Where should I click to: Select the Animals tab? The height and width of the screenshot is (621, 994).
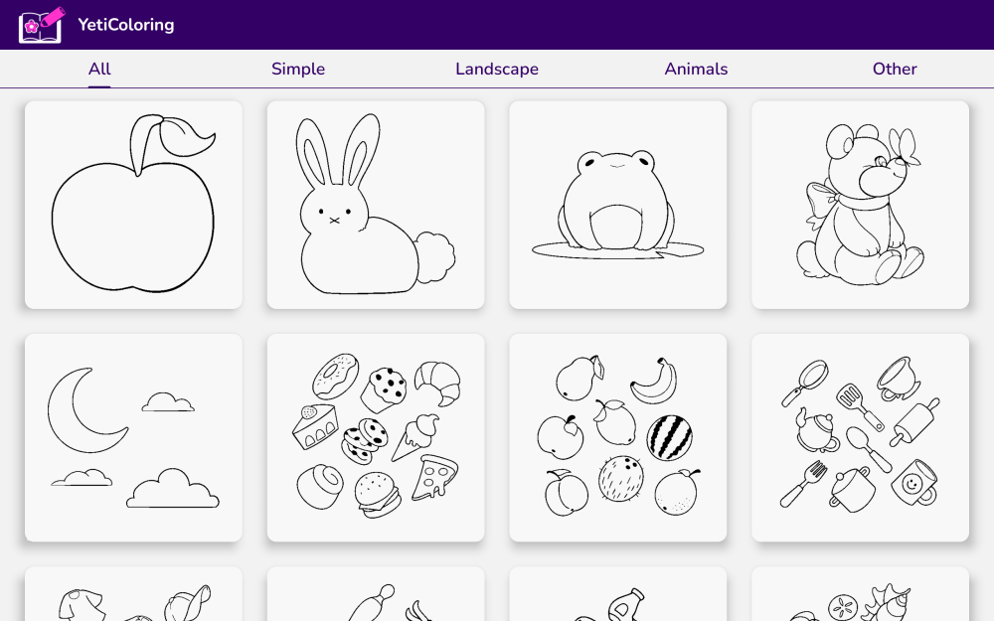click(696, 70)
